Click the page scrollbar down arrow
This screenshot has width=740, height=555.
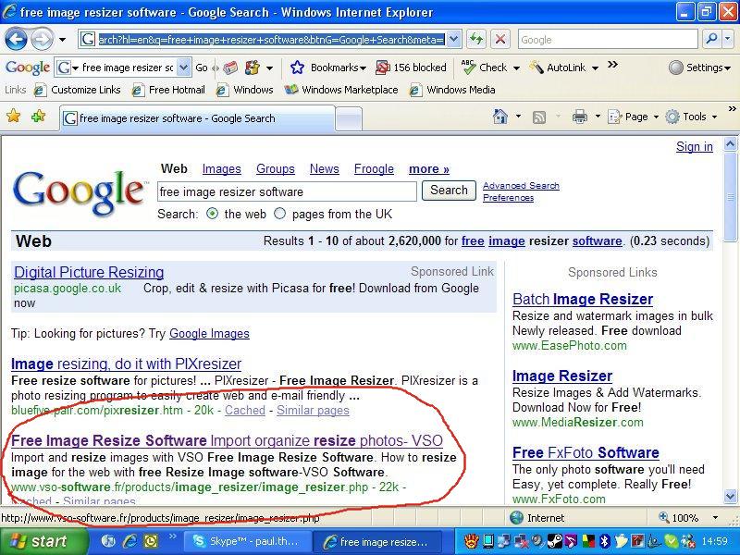tap(730, 496)
